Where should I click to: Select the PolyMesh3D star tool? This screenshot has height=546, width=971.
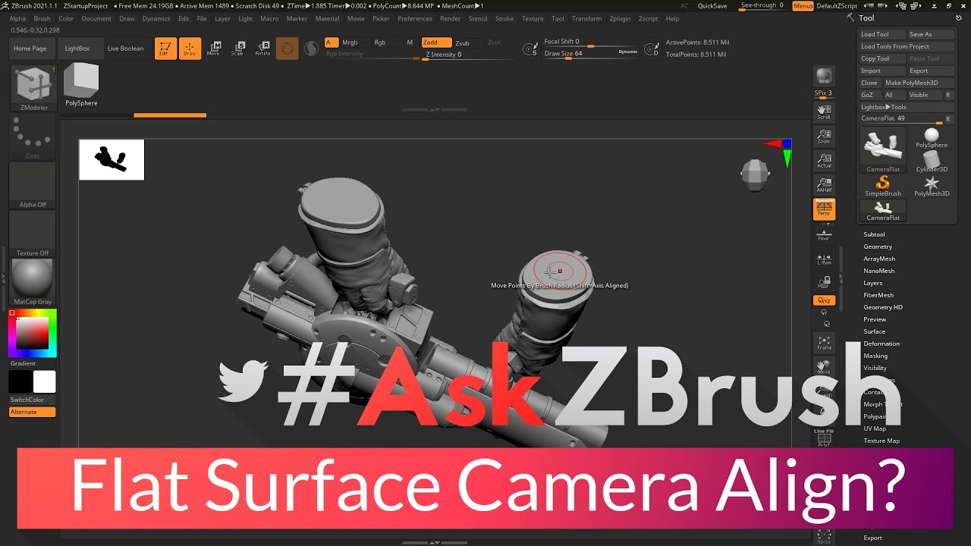[x=932, y=187]
